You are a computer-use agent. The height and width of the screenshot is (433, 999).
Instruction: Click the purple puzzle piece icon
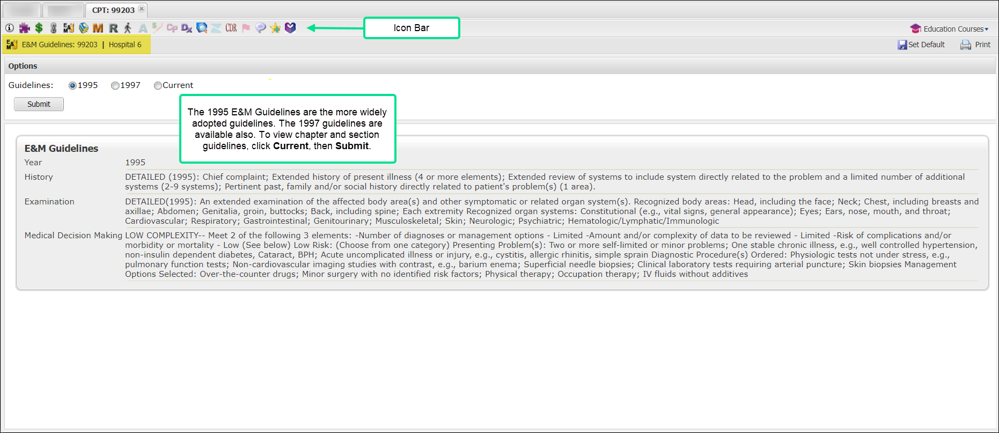click(x=24, y=28)
